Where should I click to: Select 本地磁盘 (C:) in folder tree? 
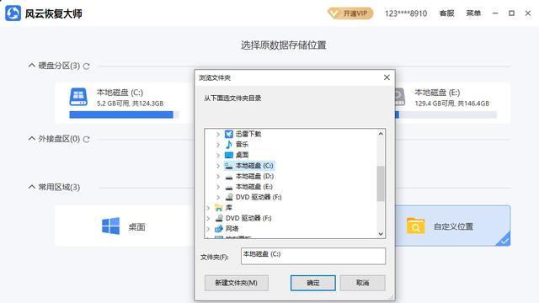[x=254, y=166]
